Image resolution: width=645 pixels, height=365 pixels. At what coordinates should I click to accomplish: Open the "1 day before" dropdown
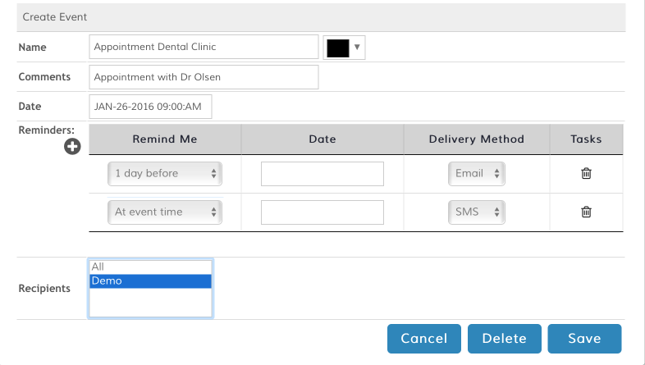(x=164, y=174)
